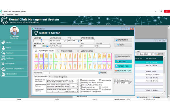Click the green grid icon beside Patient ID
The image size is (170, 110).
[44, 46]
